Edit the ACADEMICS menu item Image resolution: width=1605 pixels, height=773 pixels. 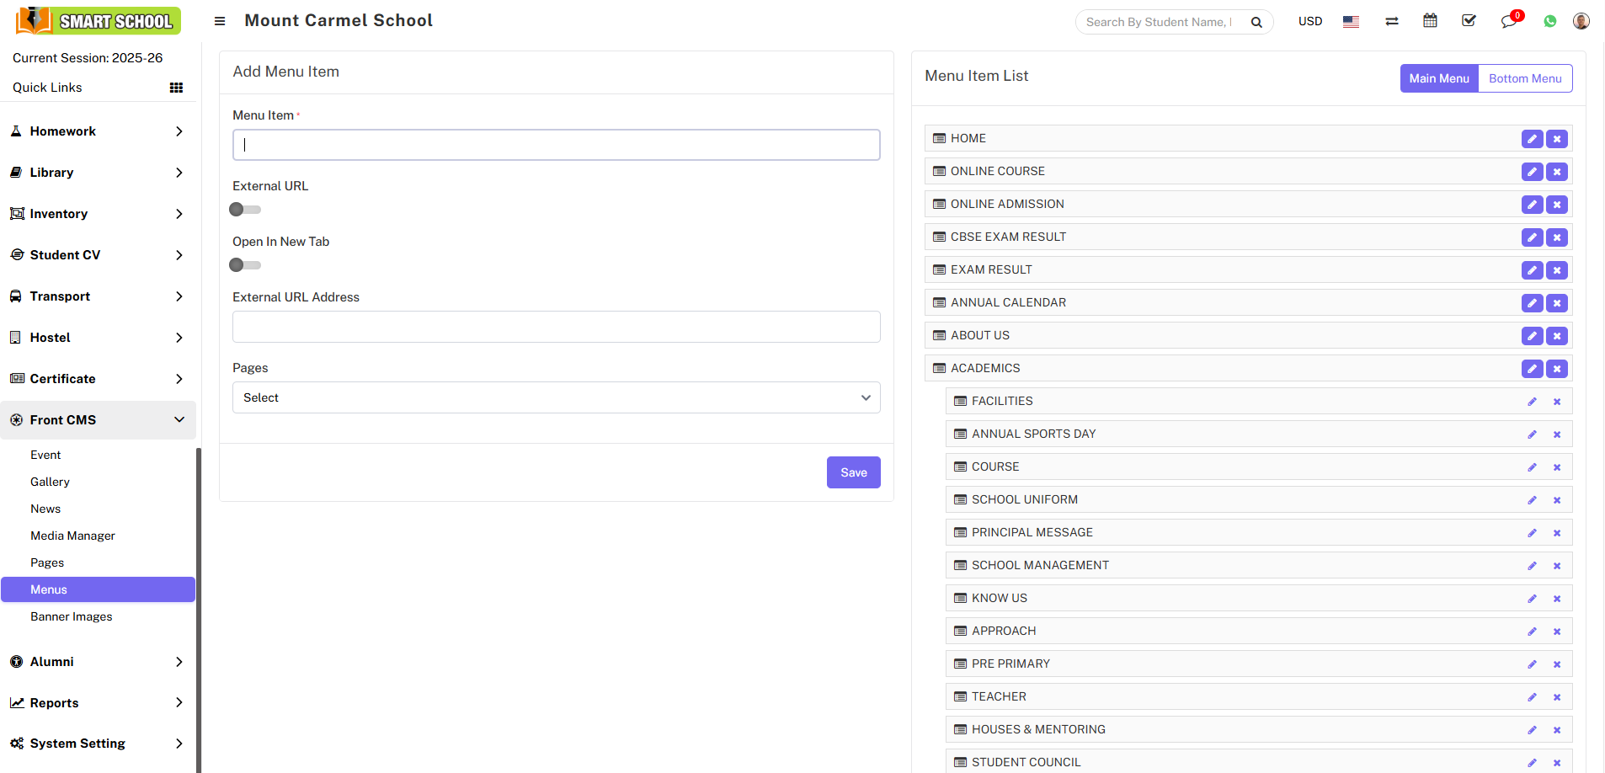1531,368
